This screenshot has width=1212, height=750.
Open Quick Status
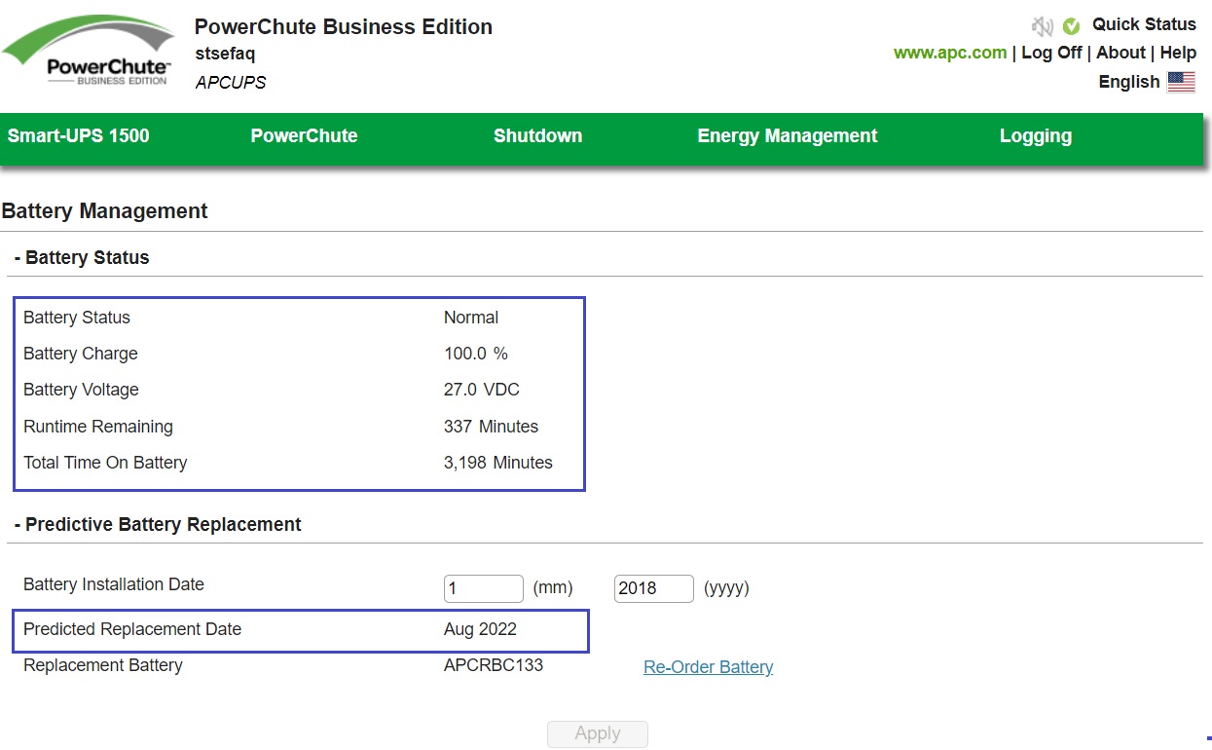point(1144,24)
